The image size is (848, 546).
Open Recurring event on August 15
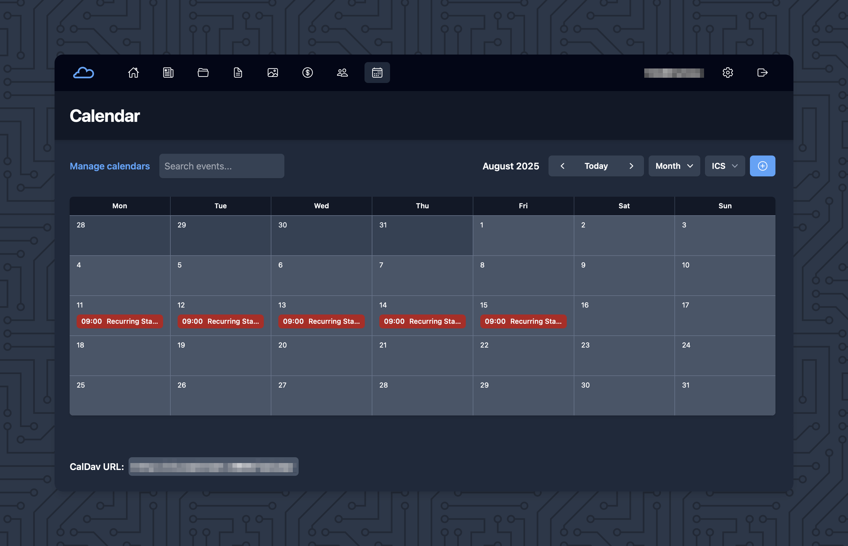pos(523,321)
